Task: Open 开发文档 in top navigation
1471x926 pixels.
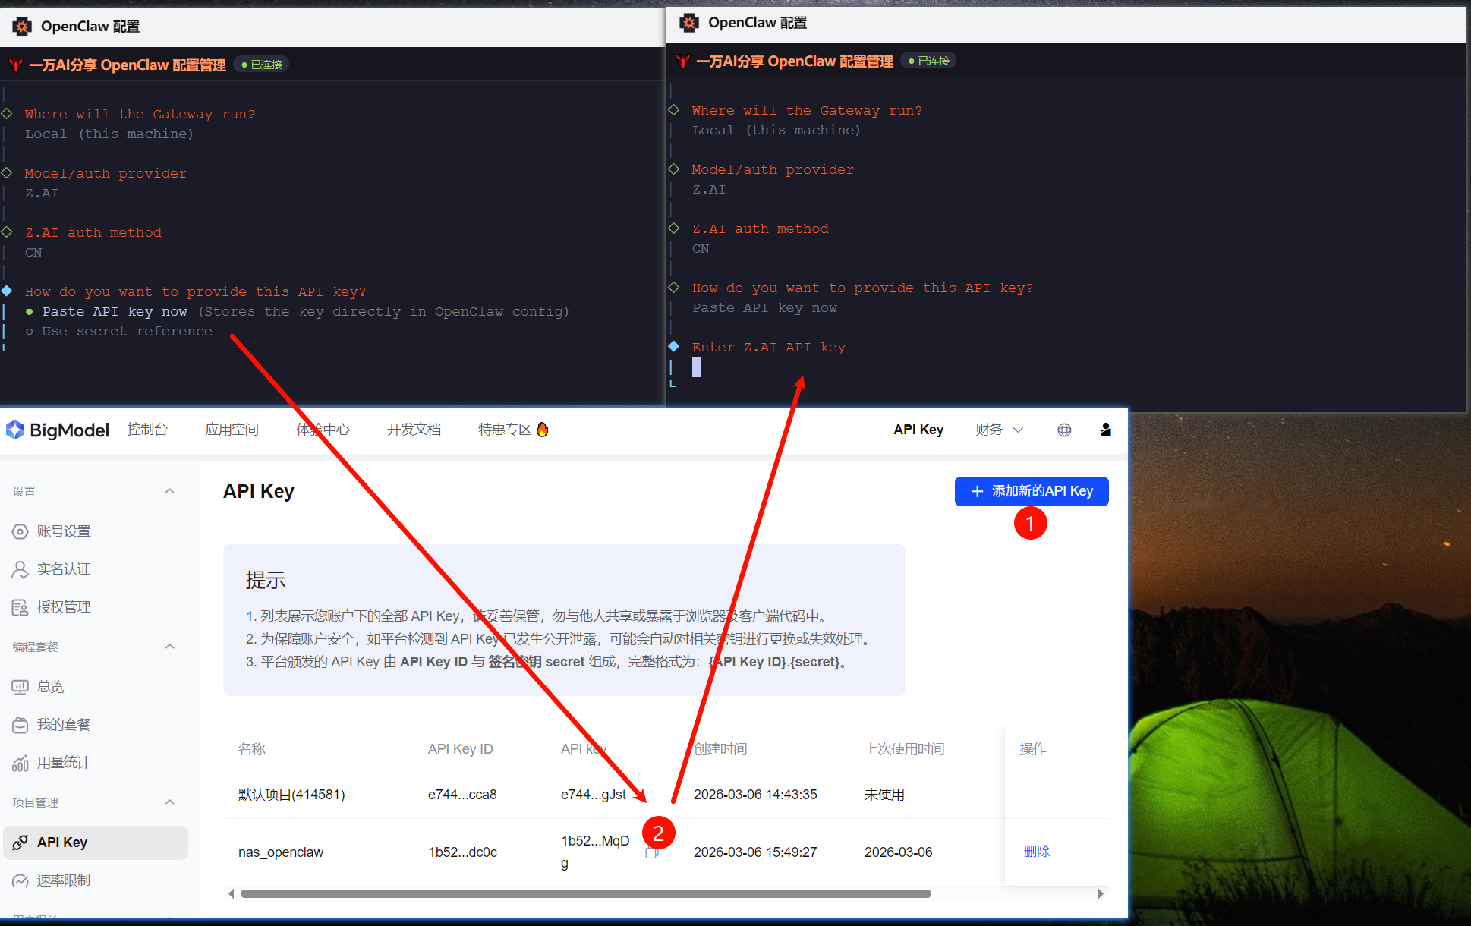Action: pyautogui.click(x=414, y=430)
